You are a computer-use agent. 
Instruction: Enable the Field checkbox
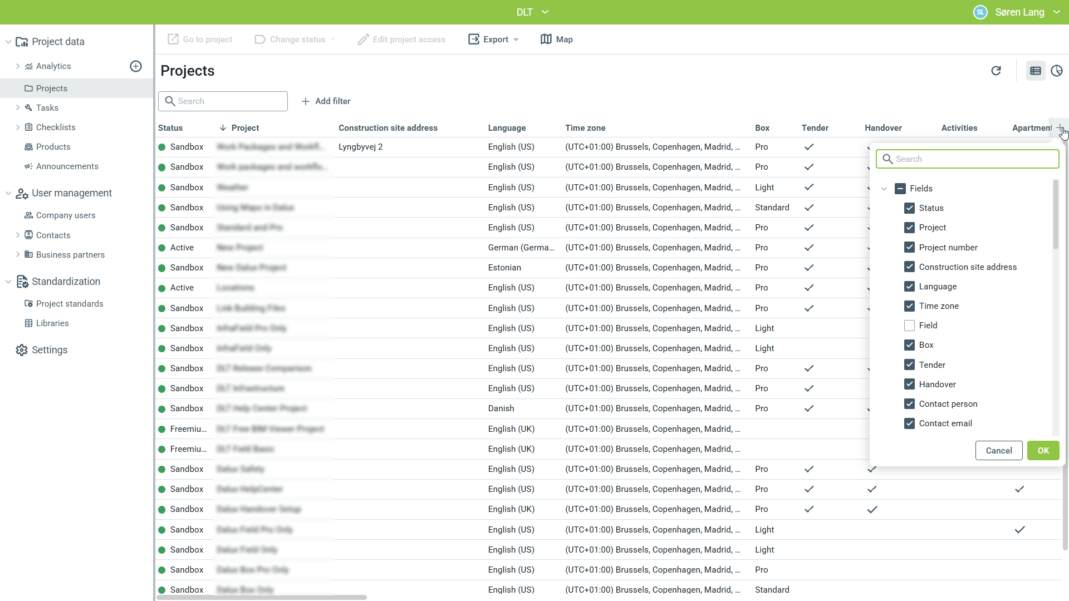click(x=909, y=326)
